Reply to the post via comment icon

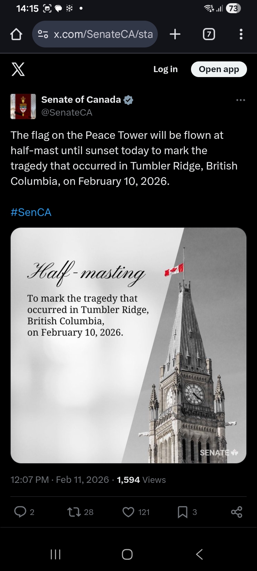(20, 512)
